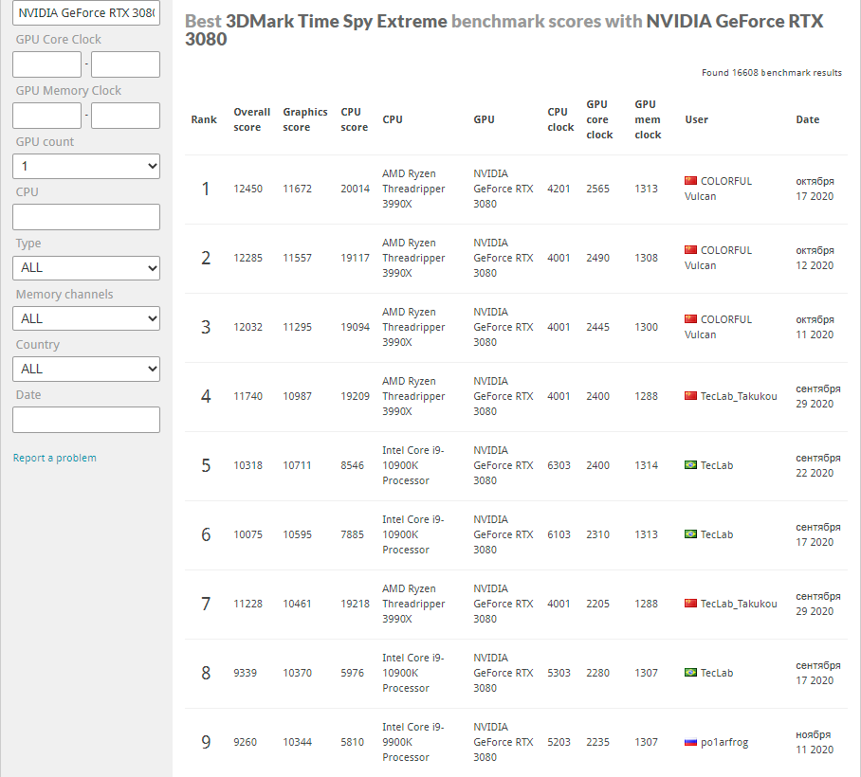The height and width of the screenshot is (777, 861).
Task: Open TecLab user in rank 5 row
Action: pos(717,465)
